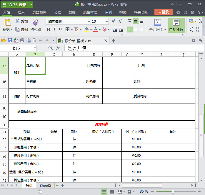Click the red Not Logged In button
Screen dimensions: 205x195
(x=164, y=12)
